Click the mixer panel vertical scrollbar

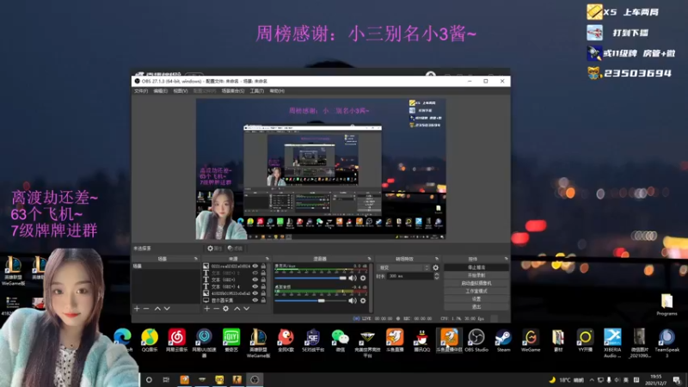pyautogui.click(x=371, y=287)
